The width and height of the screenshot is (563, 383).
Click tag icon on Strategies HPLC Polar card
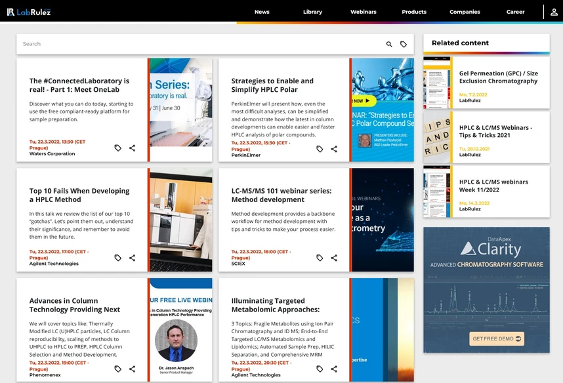[320, 149]
